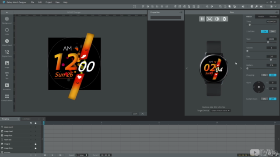The height and width of the screenshot is (157, 280).
Task: Select the Index component tool
Action: click(7, 31)
